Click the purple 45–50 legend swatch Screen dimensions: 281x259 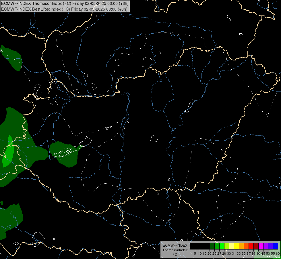pyautogui.click(x=266, y=246)
